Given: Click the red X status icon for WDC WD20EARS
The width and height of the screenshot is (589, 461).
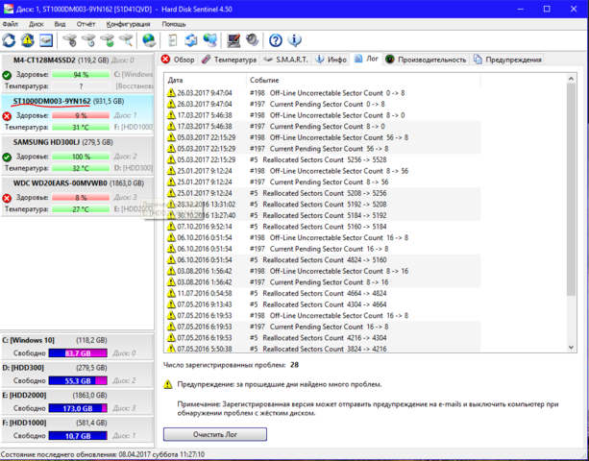Looking at the screenshot, I should pyautogui.click(x=7, y=198).
